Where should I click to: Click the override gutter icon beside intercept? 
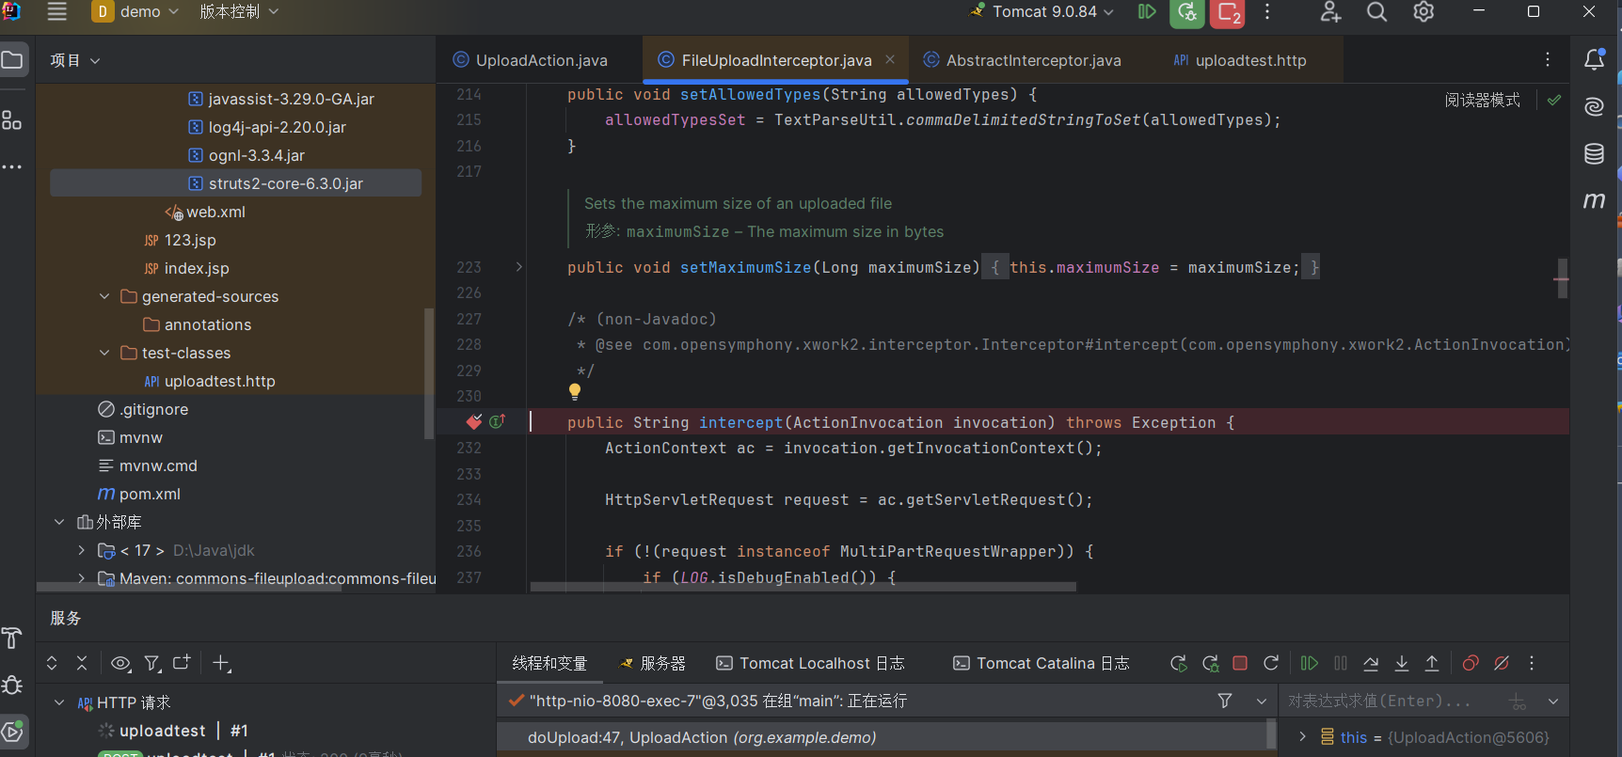[x=497, y=421]
